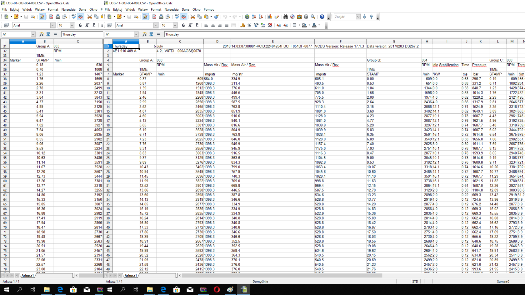Viewport: 525px width, 295px height.
Task: Expand font size dropdown in LOG-11 window
Action: [175, 25]
